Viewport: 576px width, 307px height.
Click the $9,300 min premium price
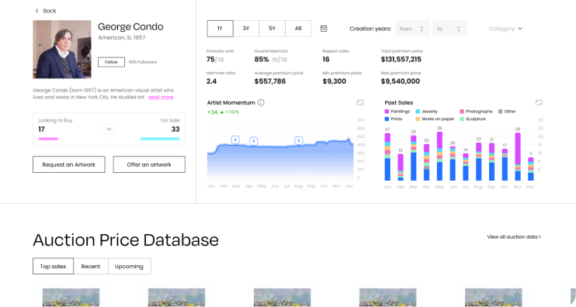point(335,81)
